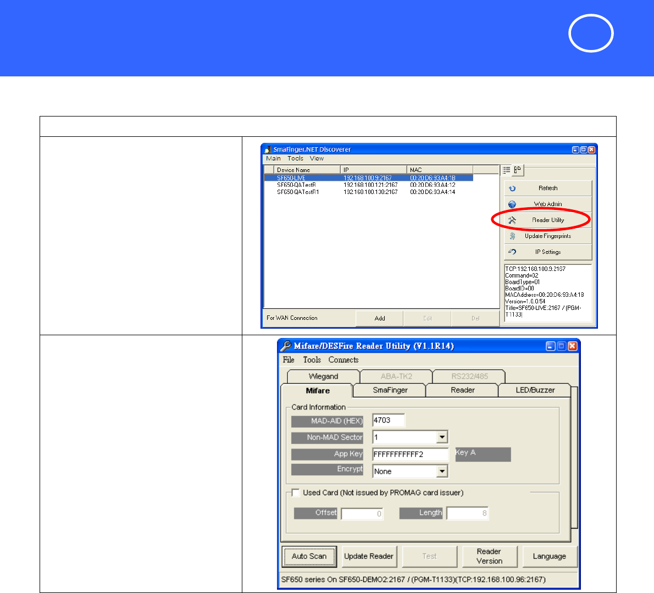Viewport: 654px width, 593px height.
Task: Click the Reader Version button
Action: 489,557
